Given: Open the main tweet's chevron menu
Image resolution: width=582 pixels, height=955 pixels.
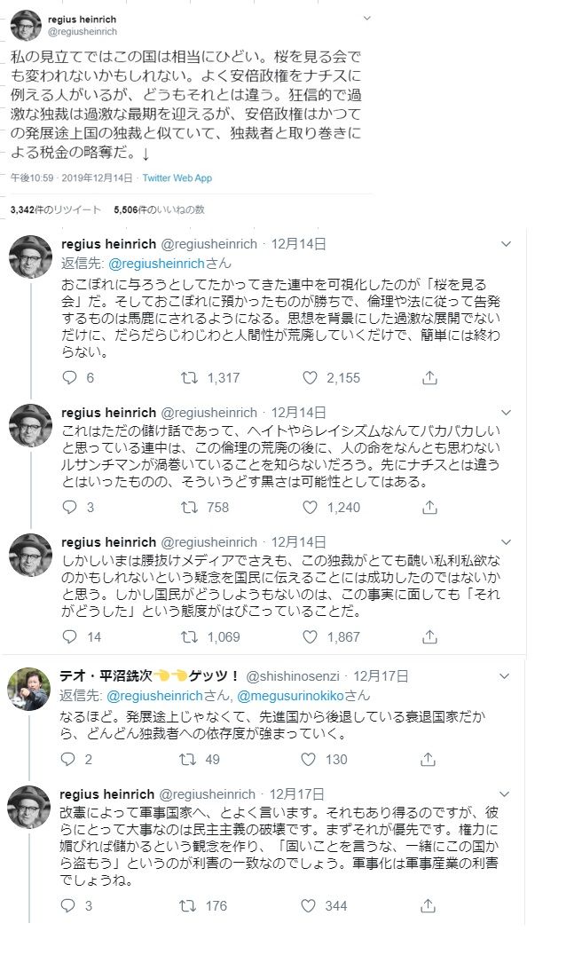Looking at the screenshot, I should (367, 18).
